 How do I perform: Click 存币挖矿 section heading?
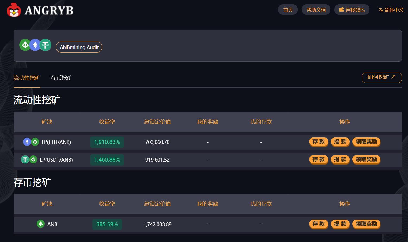(32, 182)
